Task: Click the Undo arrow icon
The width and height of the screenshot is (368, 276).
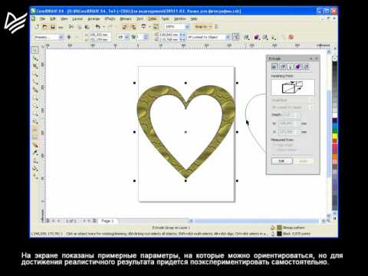Action: click(97, 27)
